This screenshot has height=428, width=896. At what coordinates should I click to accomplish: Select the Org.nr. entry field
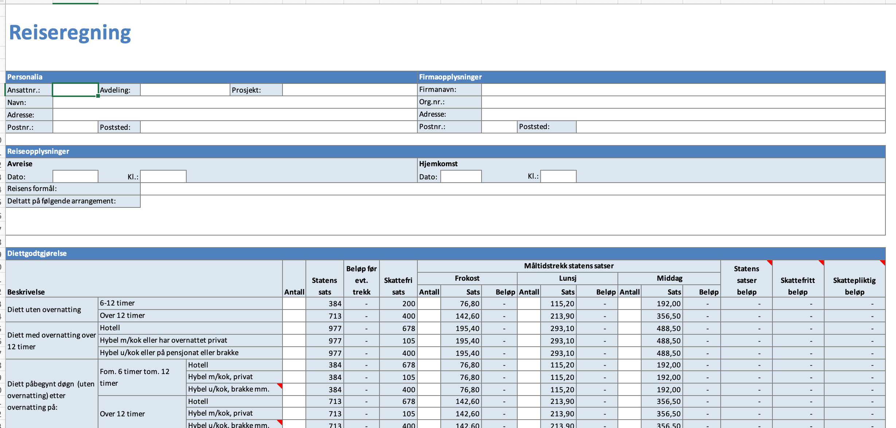click(683, 102)
